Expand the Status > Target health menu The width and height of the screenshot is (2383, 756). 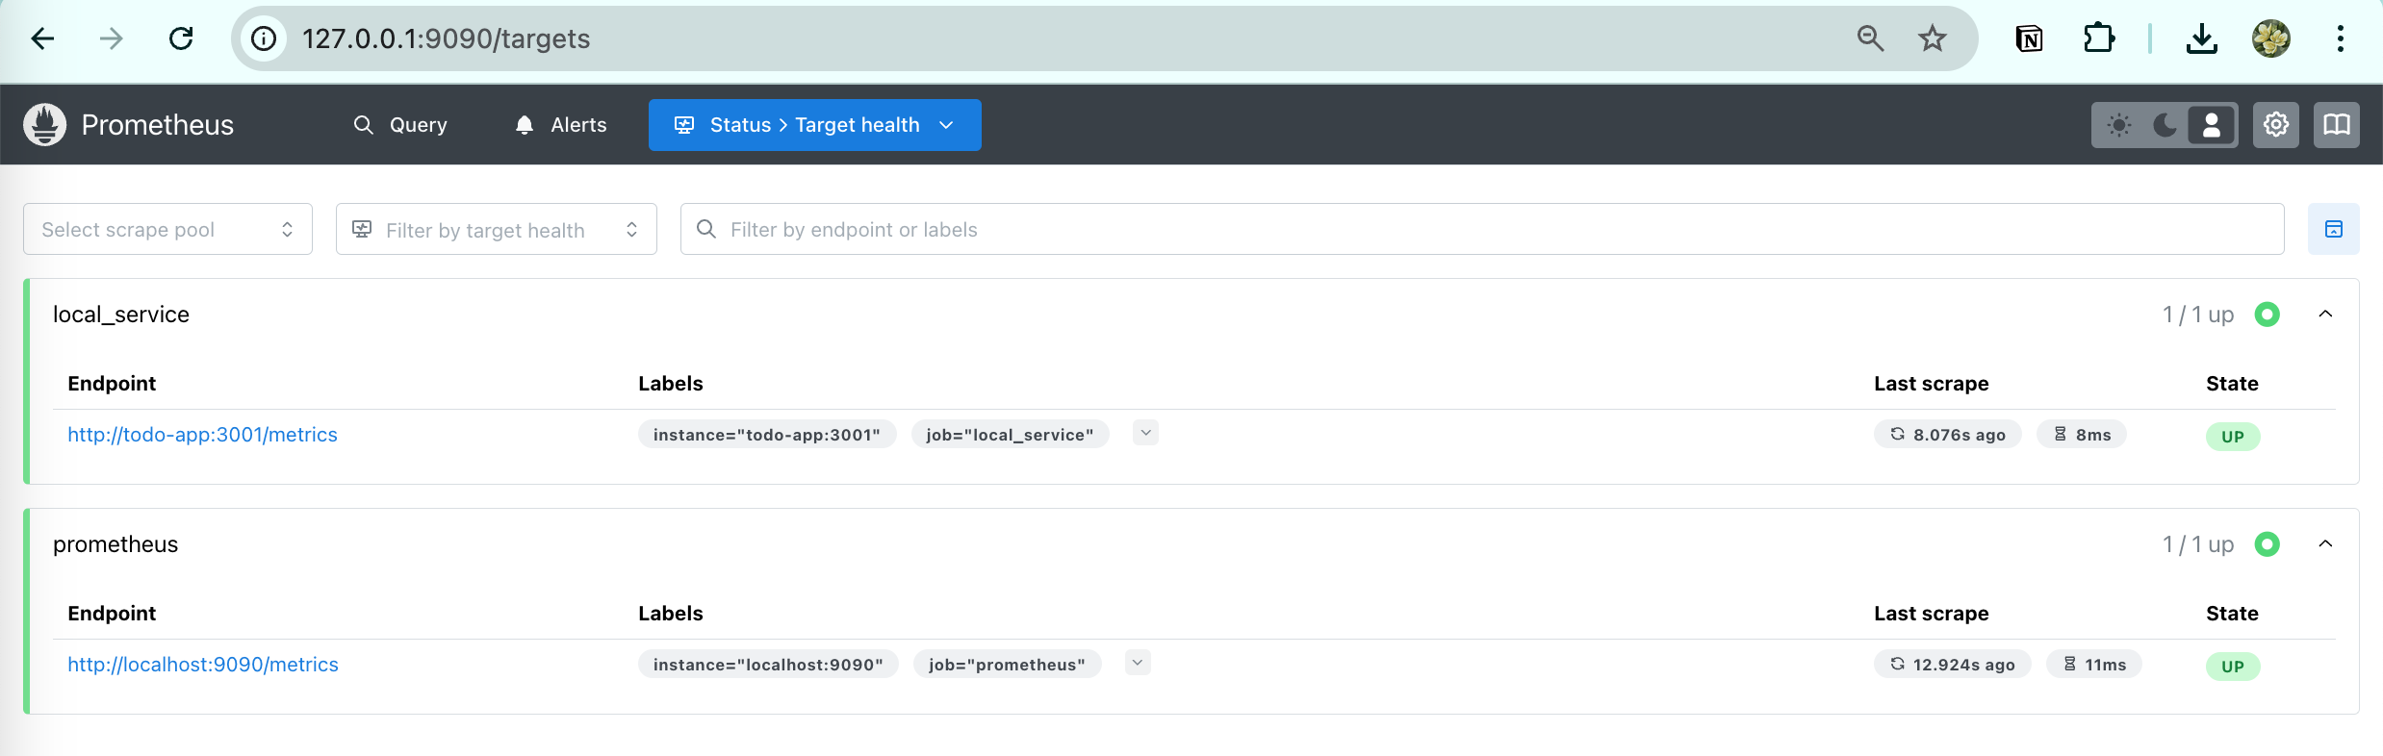pyautogui.click(x=815, y=125)
